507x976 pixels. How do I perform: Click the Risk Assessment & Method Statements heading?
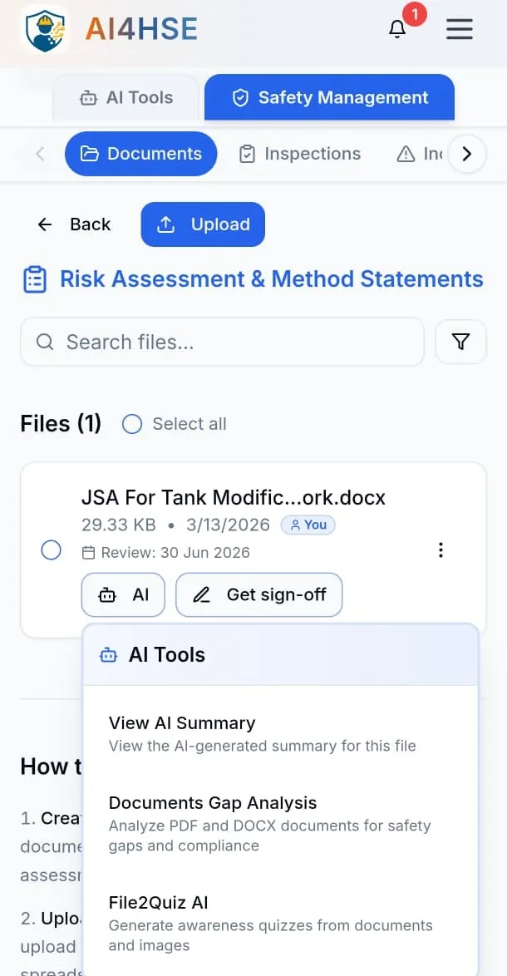point(271,279)
